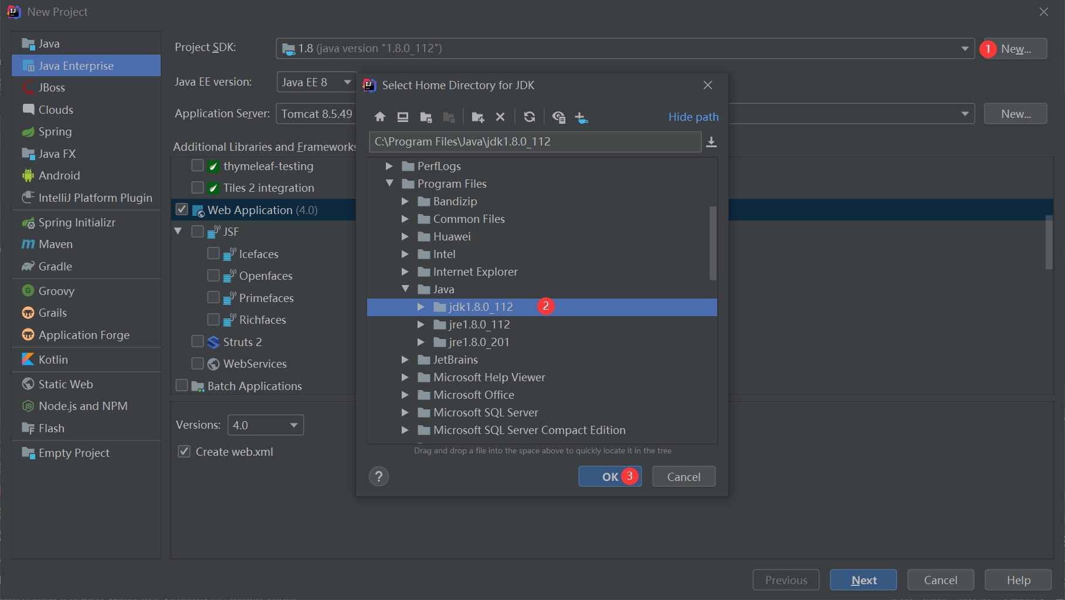Screen dimensions: 1065x600
Task: Expand the JetBrains folder
Action: click(405, 360)
